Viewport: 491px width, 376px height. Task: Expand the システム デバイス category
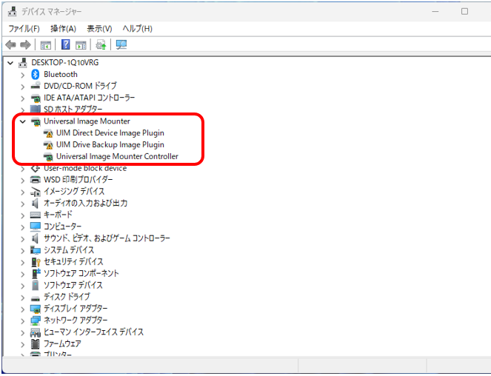[22, 251]
